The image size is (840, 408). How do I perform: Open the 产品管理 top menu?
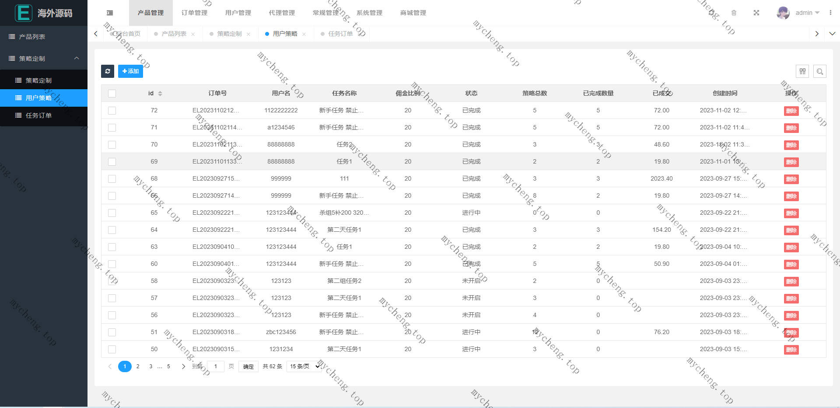point(150,13)
